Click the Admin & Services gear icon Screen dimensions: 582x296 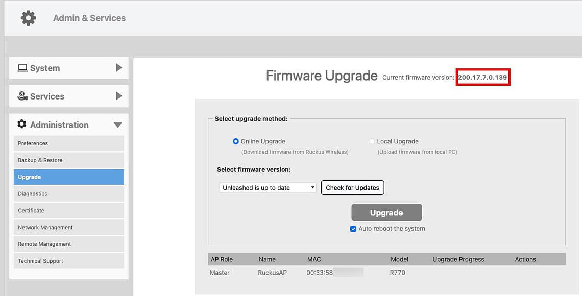(x=28, y=17)
